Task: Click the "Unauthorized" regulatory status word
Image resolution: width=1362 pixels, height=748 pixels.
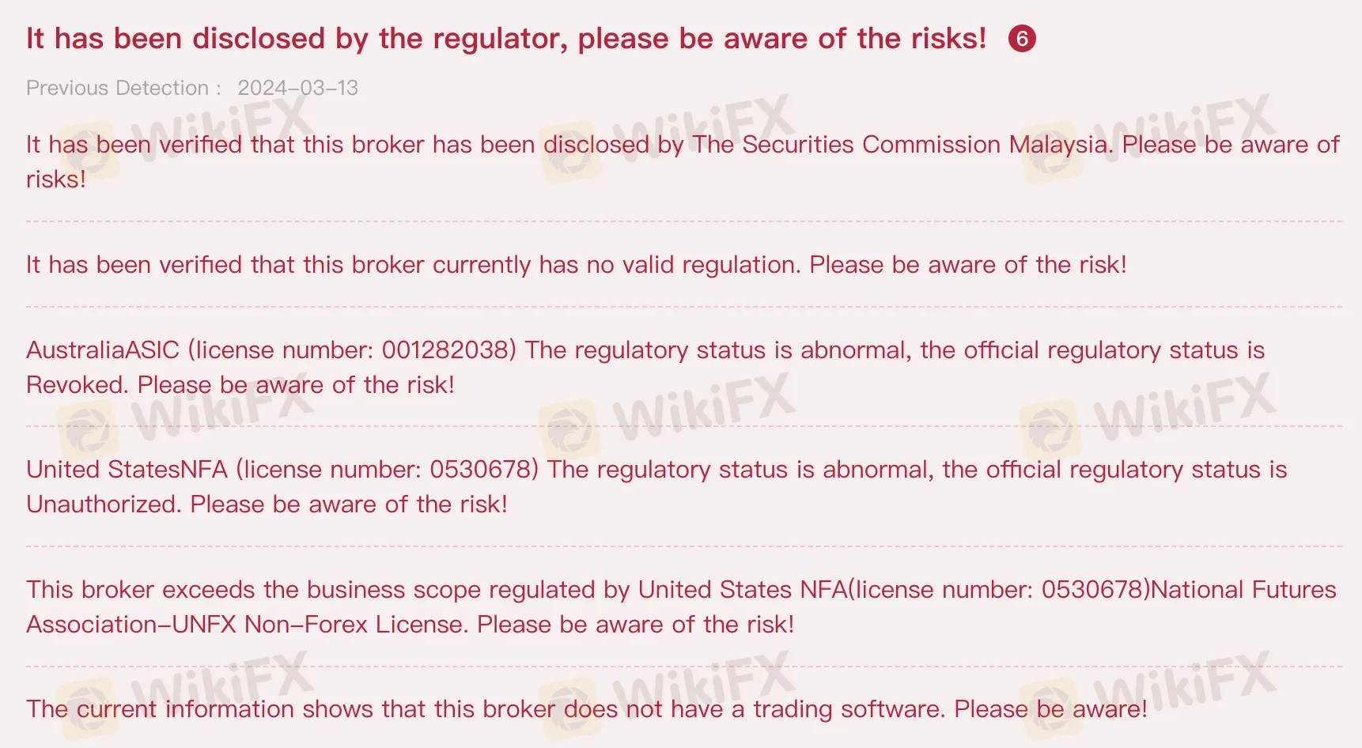Action: click(103, 504)
